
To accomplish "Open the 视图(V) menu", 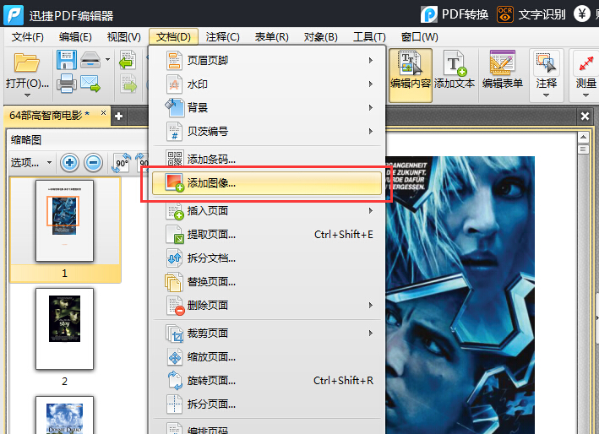I will click(x=124, y=37).
